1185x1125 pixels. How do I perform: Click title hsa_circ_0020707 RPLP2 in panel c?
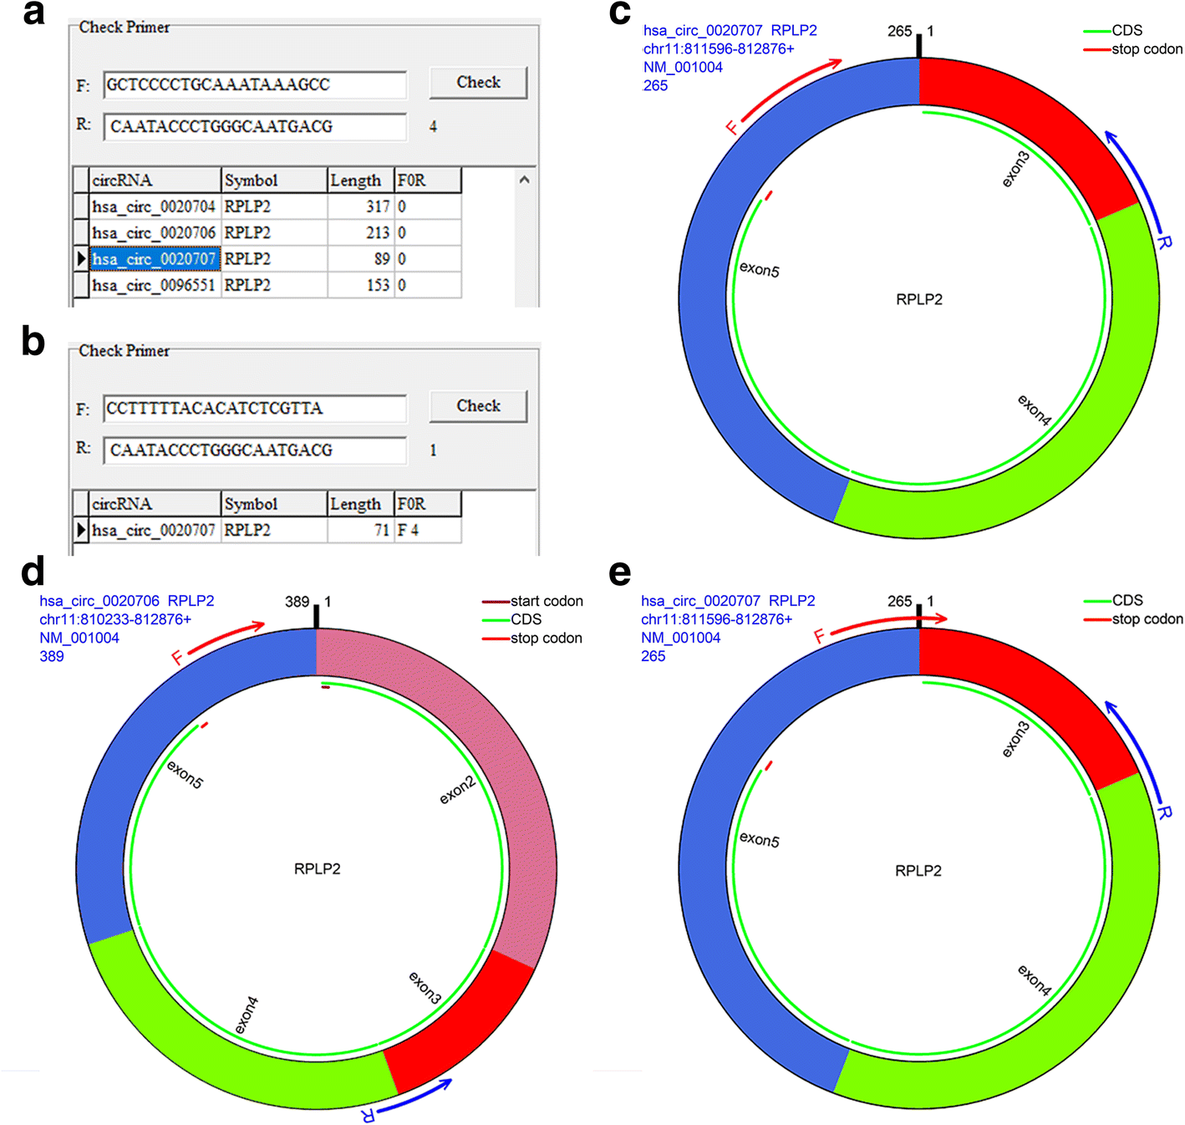[x=730, y=31]
